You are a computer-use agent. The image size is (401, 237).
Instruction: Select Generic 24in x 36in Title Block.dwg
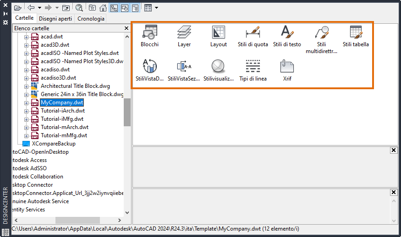(x=82, y=94)
